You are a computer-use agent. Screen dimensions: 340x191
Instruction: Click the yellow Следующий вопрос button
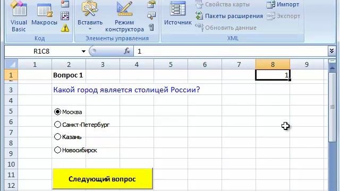coord(103,179)
